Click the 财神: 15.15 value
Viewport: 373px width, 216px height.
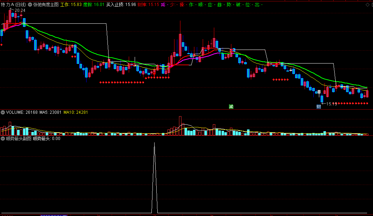(x=148, y=5)
